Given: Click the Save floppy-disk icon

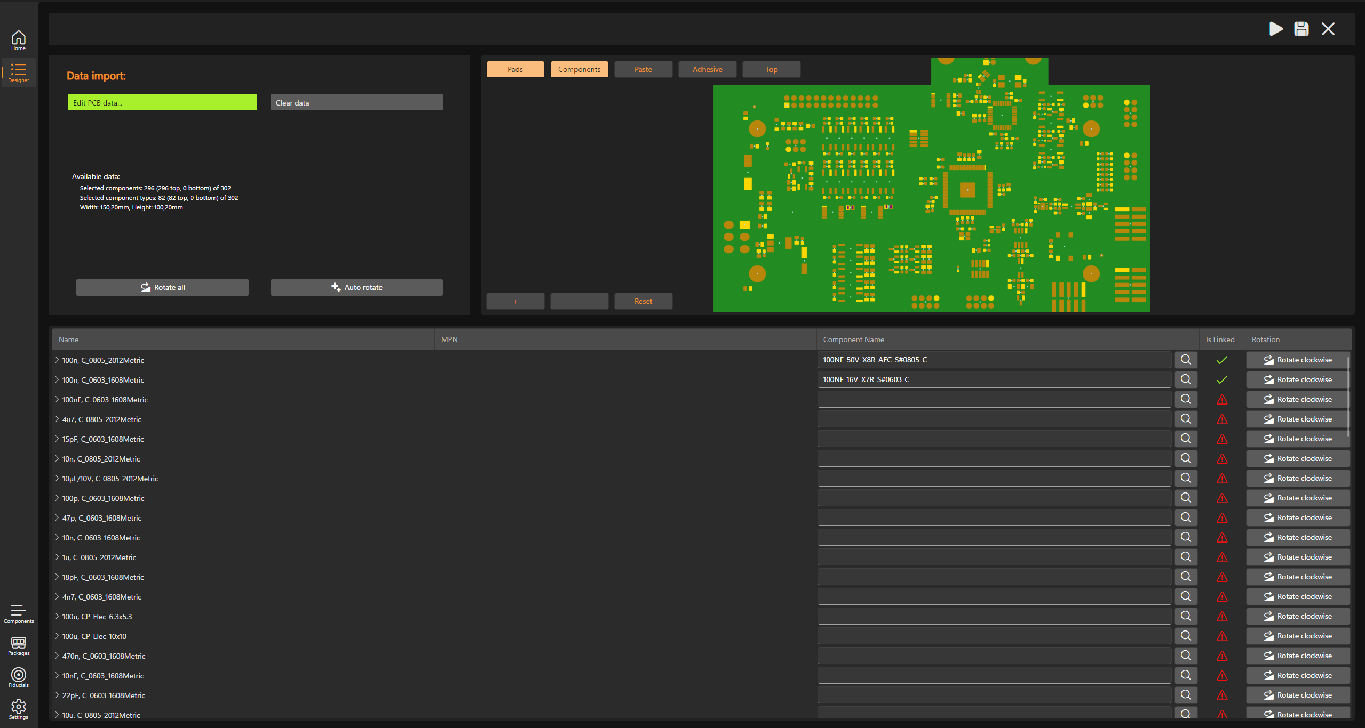Looking at the screenshot, I should pos(1301,29).
